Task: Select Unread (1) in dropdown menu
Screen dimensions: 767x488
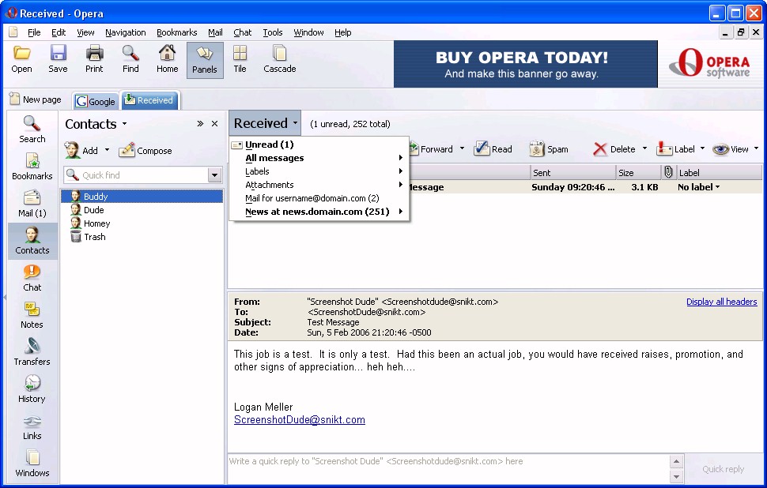Action: (319, 145)
